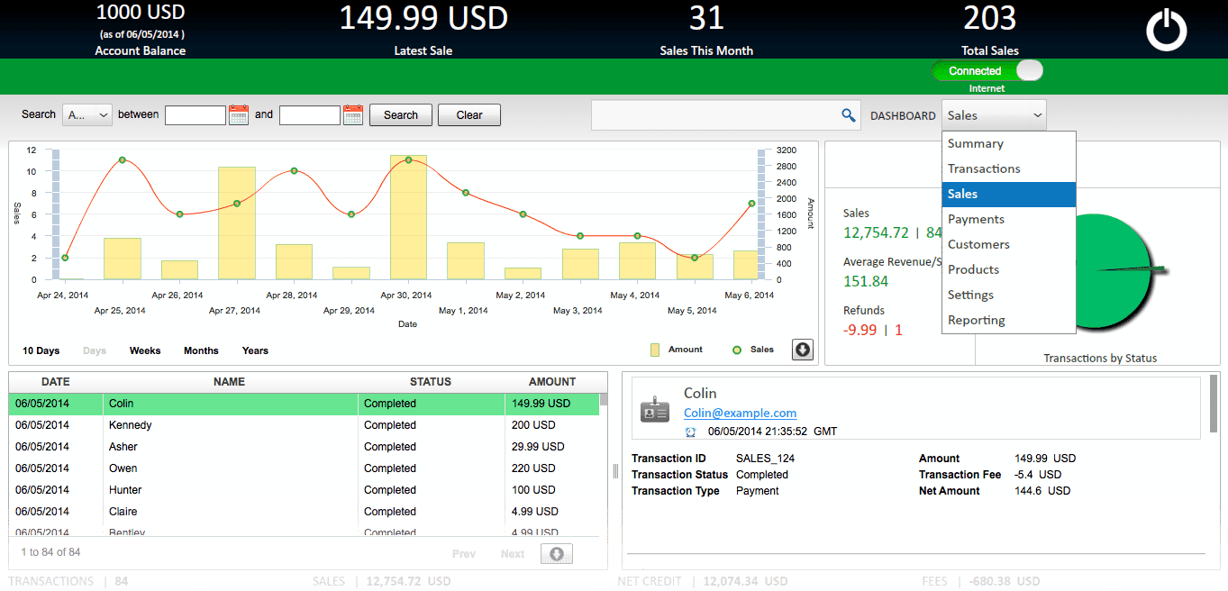Open the Colin@example.com email link
1228x591 pixels.
coord(740,413)
